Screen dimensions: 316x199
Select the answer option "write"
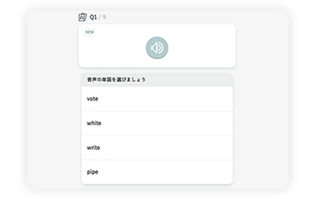click(157, 148)
